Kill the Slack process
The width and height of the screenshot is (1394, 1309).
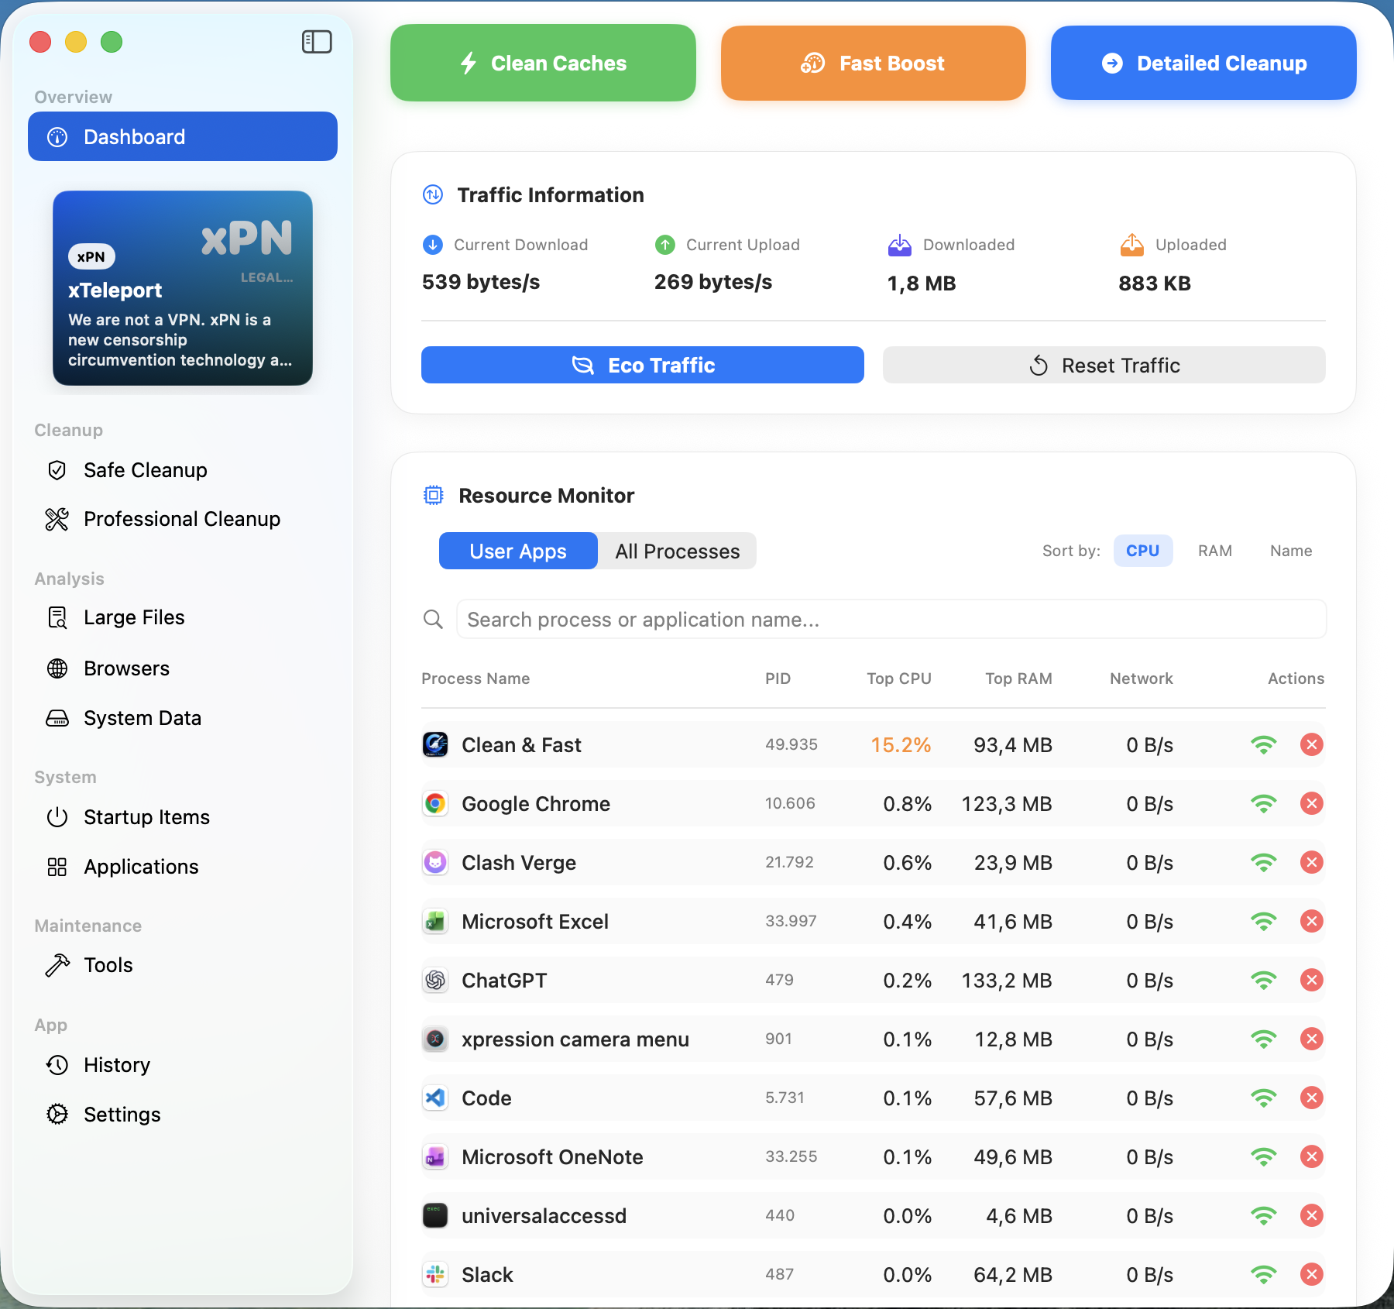point(1312,1274)
